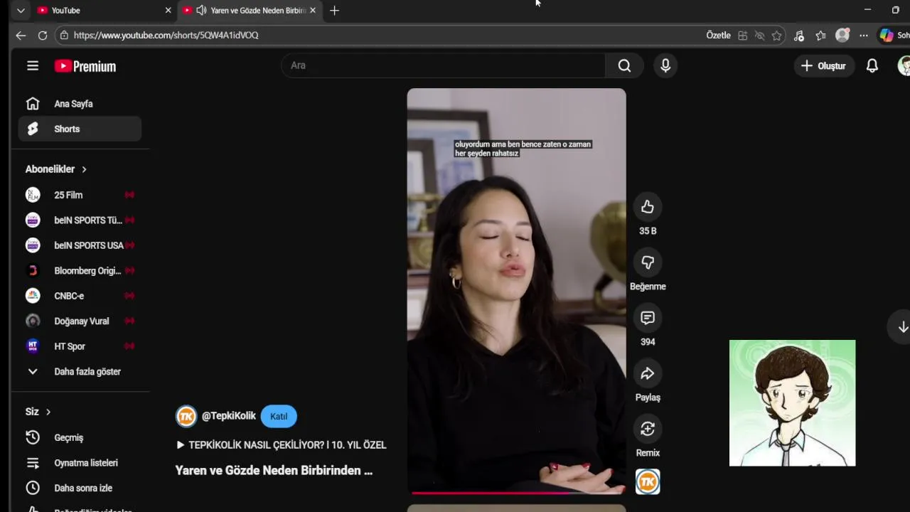Pause the Short by clicking video
Viewport: 910px width, 512px height.
pos(516,291)
